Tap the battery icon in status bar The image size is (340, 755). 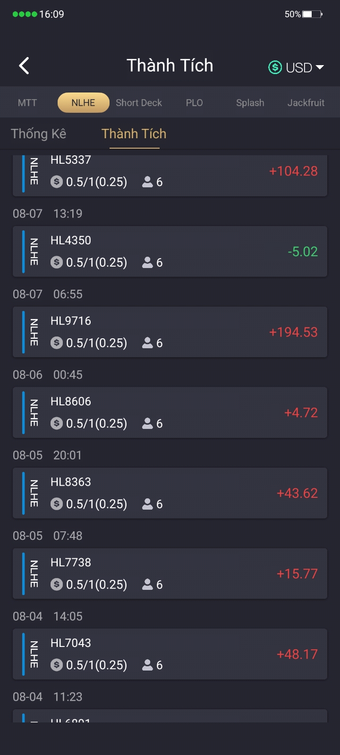(x=312, y=14)
